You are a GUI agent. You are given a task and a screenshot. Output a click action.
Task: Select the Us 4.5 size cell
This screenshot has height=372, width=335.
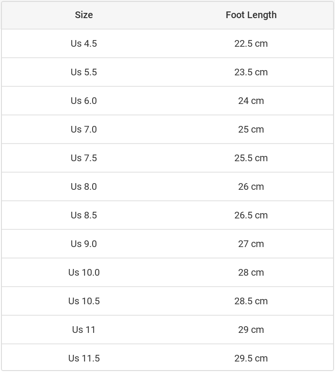point(84,43)
